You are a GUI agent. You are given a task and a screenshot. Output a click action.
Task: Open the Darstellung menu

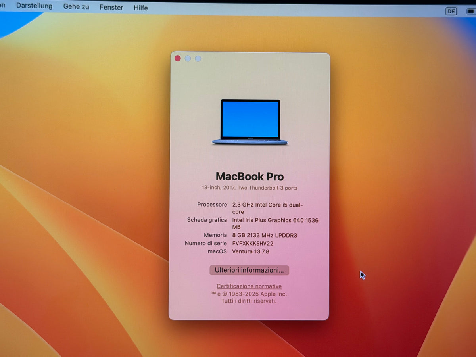tap(34, 6)
